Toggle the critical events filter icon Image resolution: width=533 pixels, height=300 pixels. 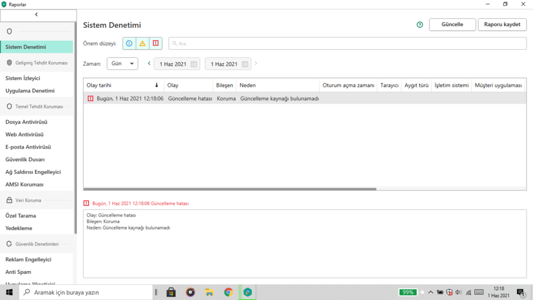pyautogui.click(x=156, y=43)
